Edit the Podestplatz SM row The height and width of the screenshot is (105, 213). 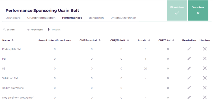click(x=189, y=49)
